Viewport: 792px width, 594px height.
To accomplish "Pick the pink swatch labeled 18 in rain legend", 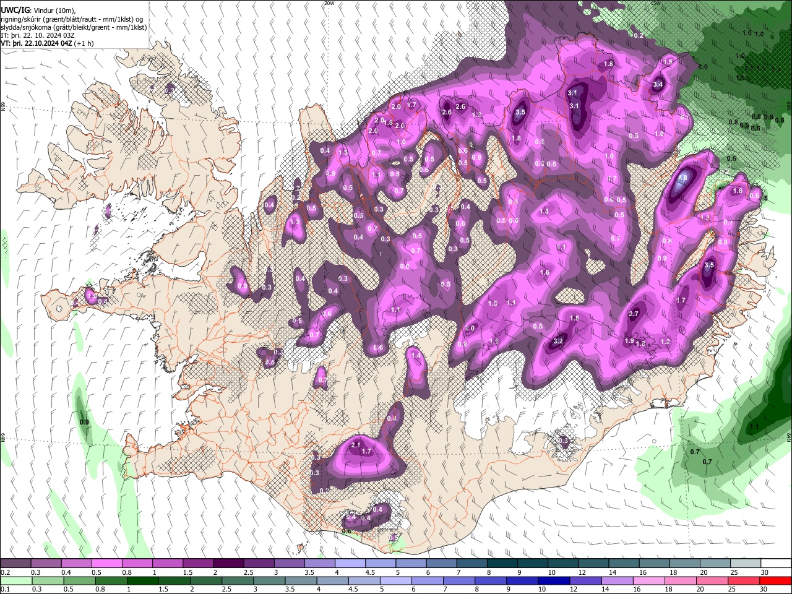I will 679,581.
